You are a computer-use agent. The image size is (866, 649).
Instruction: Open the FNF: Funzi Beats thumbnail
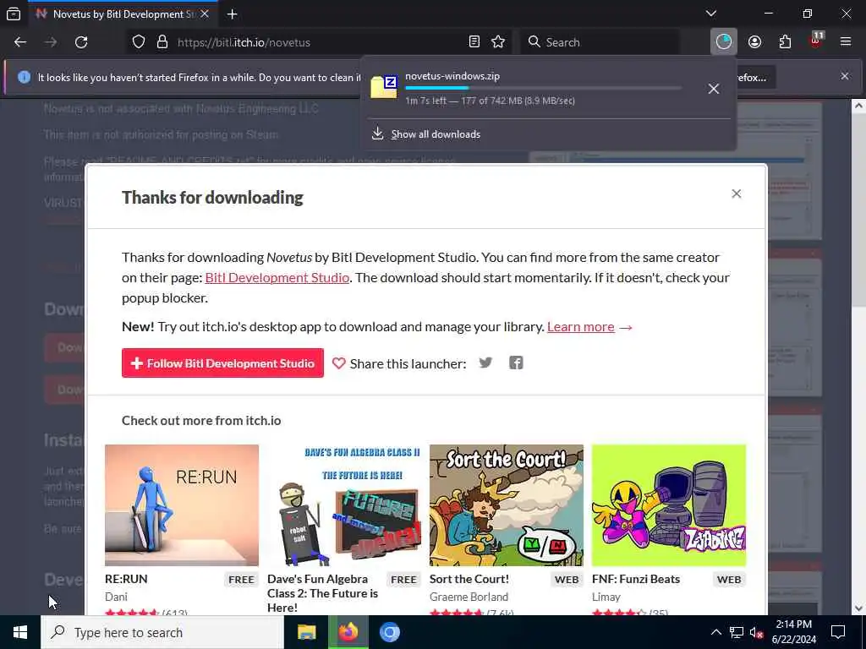point(669,505)
